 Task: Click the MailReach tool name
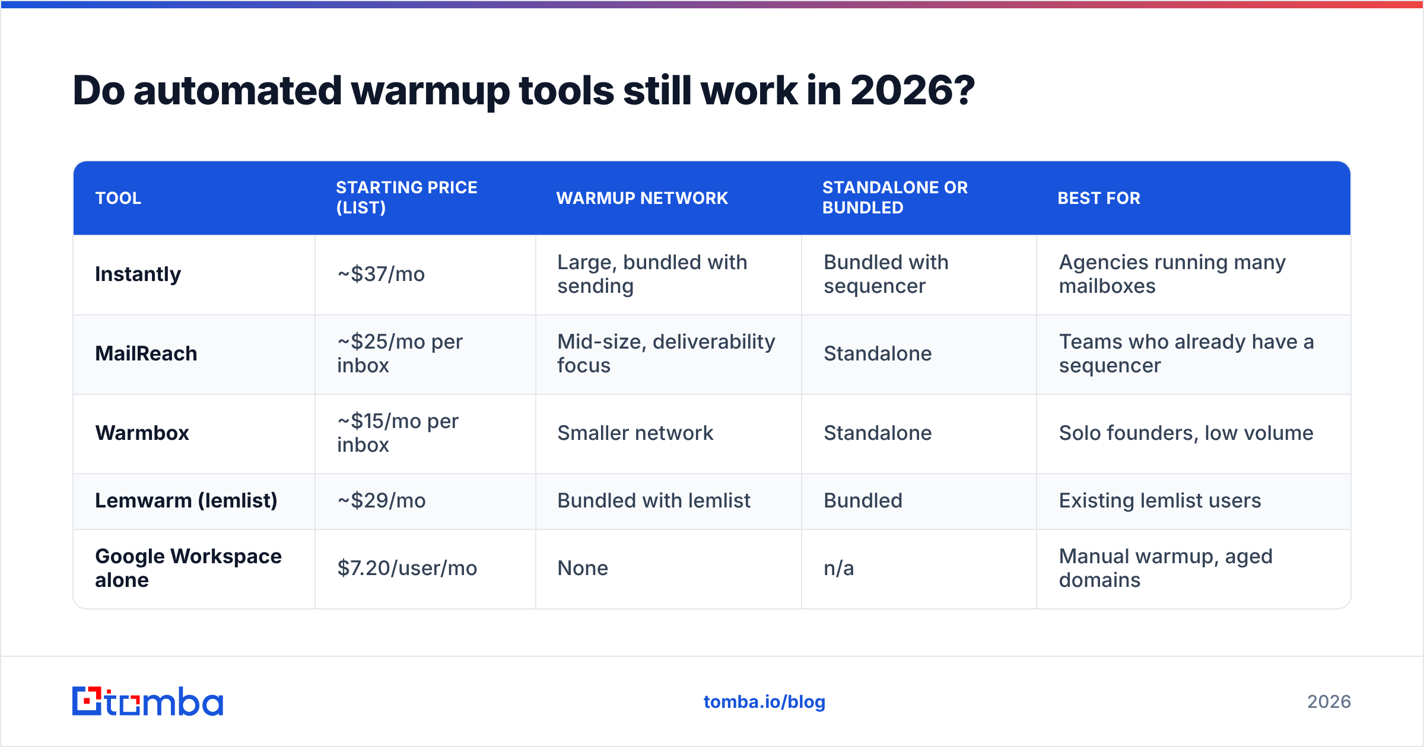click(x=146, y=353)
